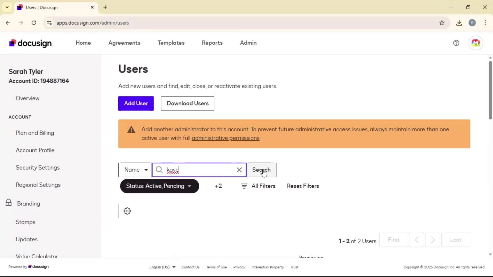Click the browser address bar URL
This screenshot has height=277, width=493.
[x=93, y=23]
